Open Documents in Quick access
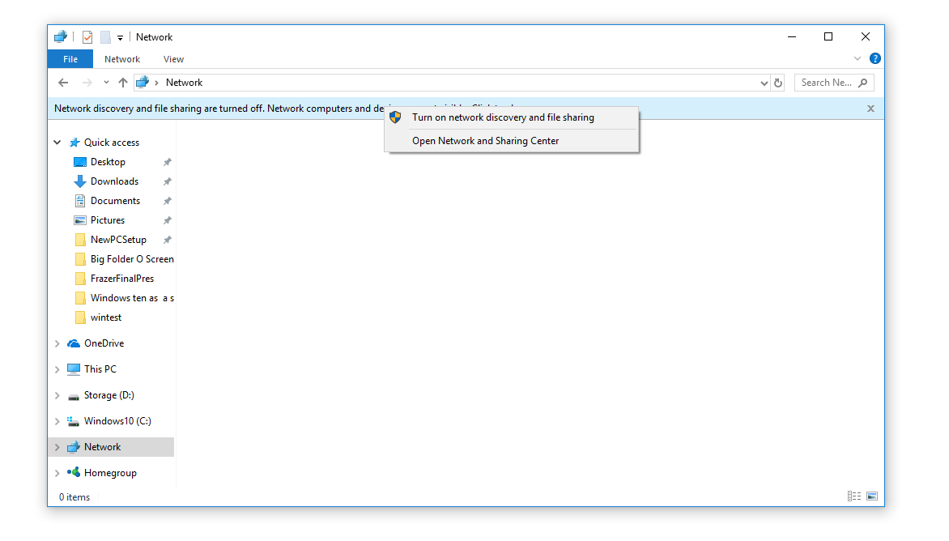Screen dimensions: 949x541 115,200
